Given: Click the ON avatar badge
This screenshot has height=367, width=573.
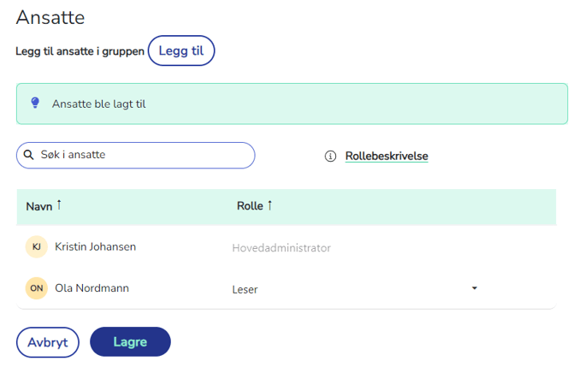Looking at the screenshot, I should coord(37,288).
